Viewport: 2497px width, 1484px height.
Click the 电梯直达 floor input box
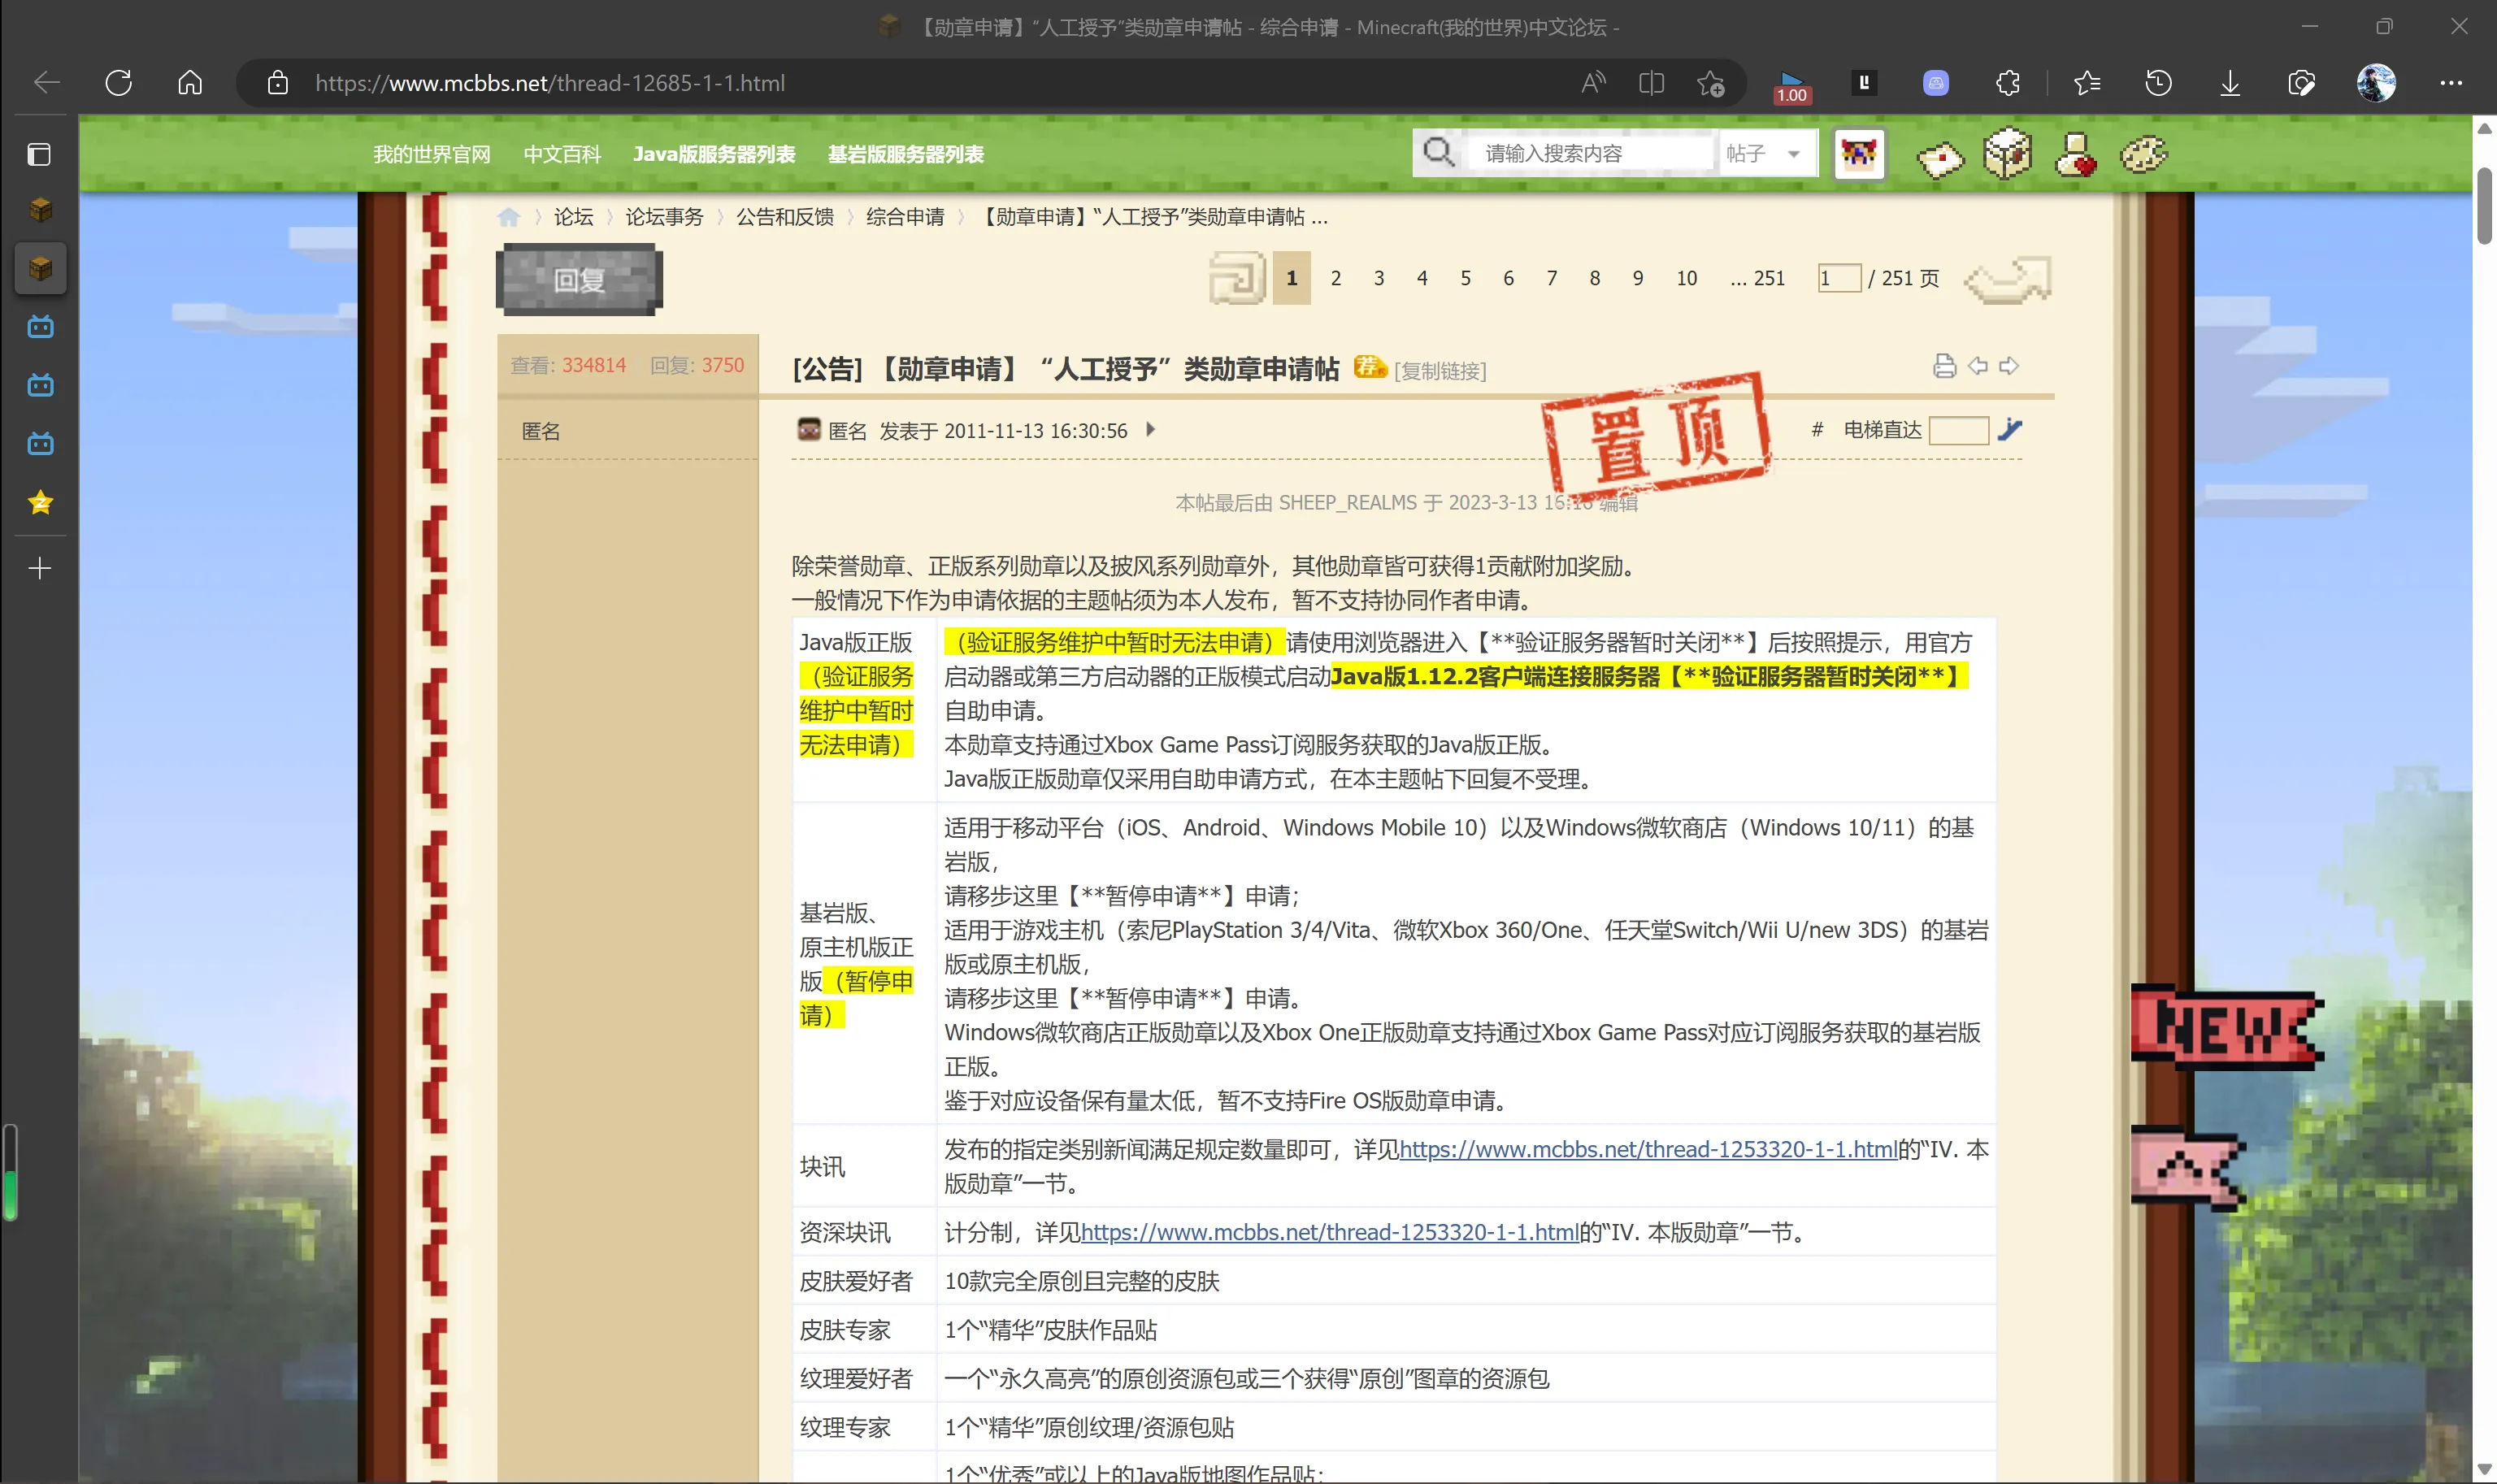[1958, 431]
